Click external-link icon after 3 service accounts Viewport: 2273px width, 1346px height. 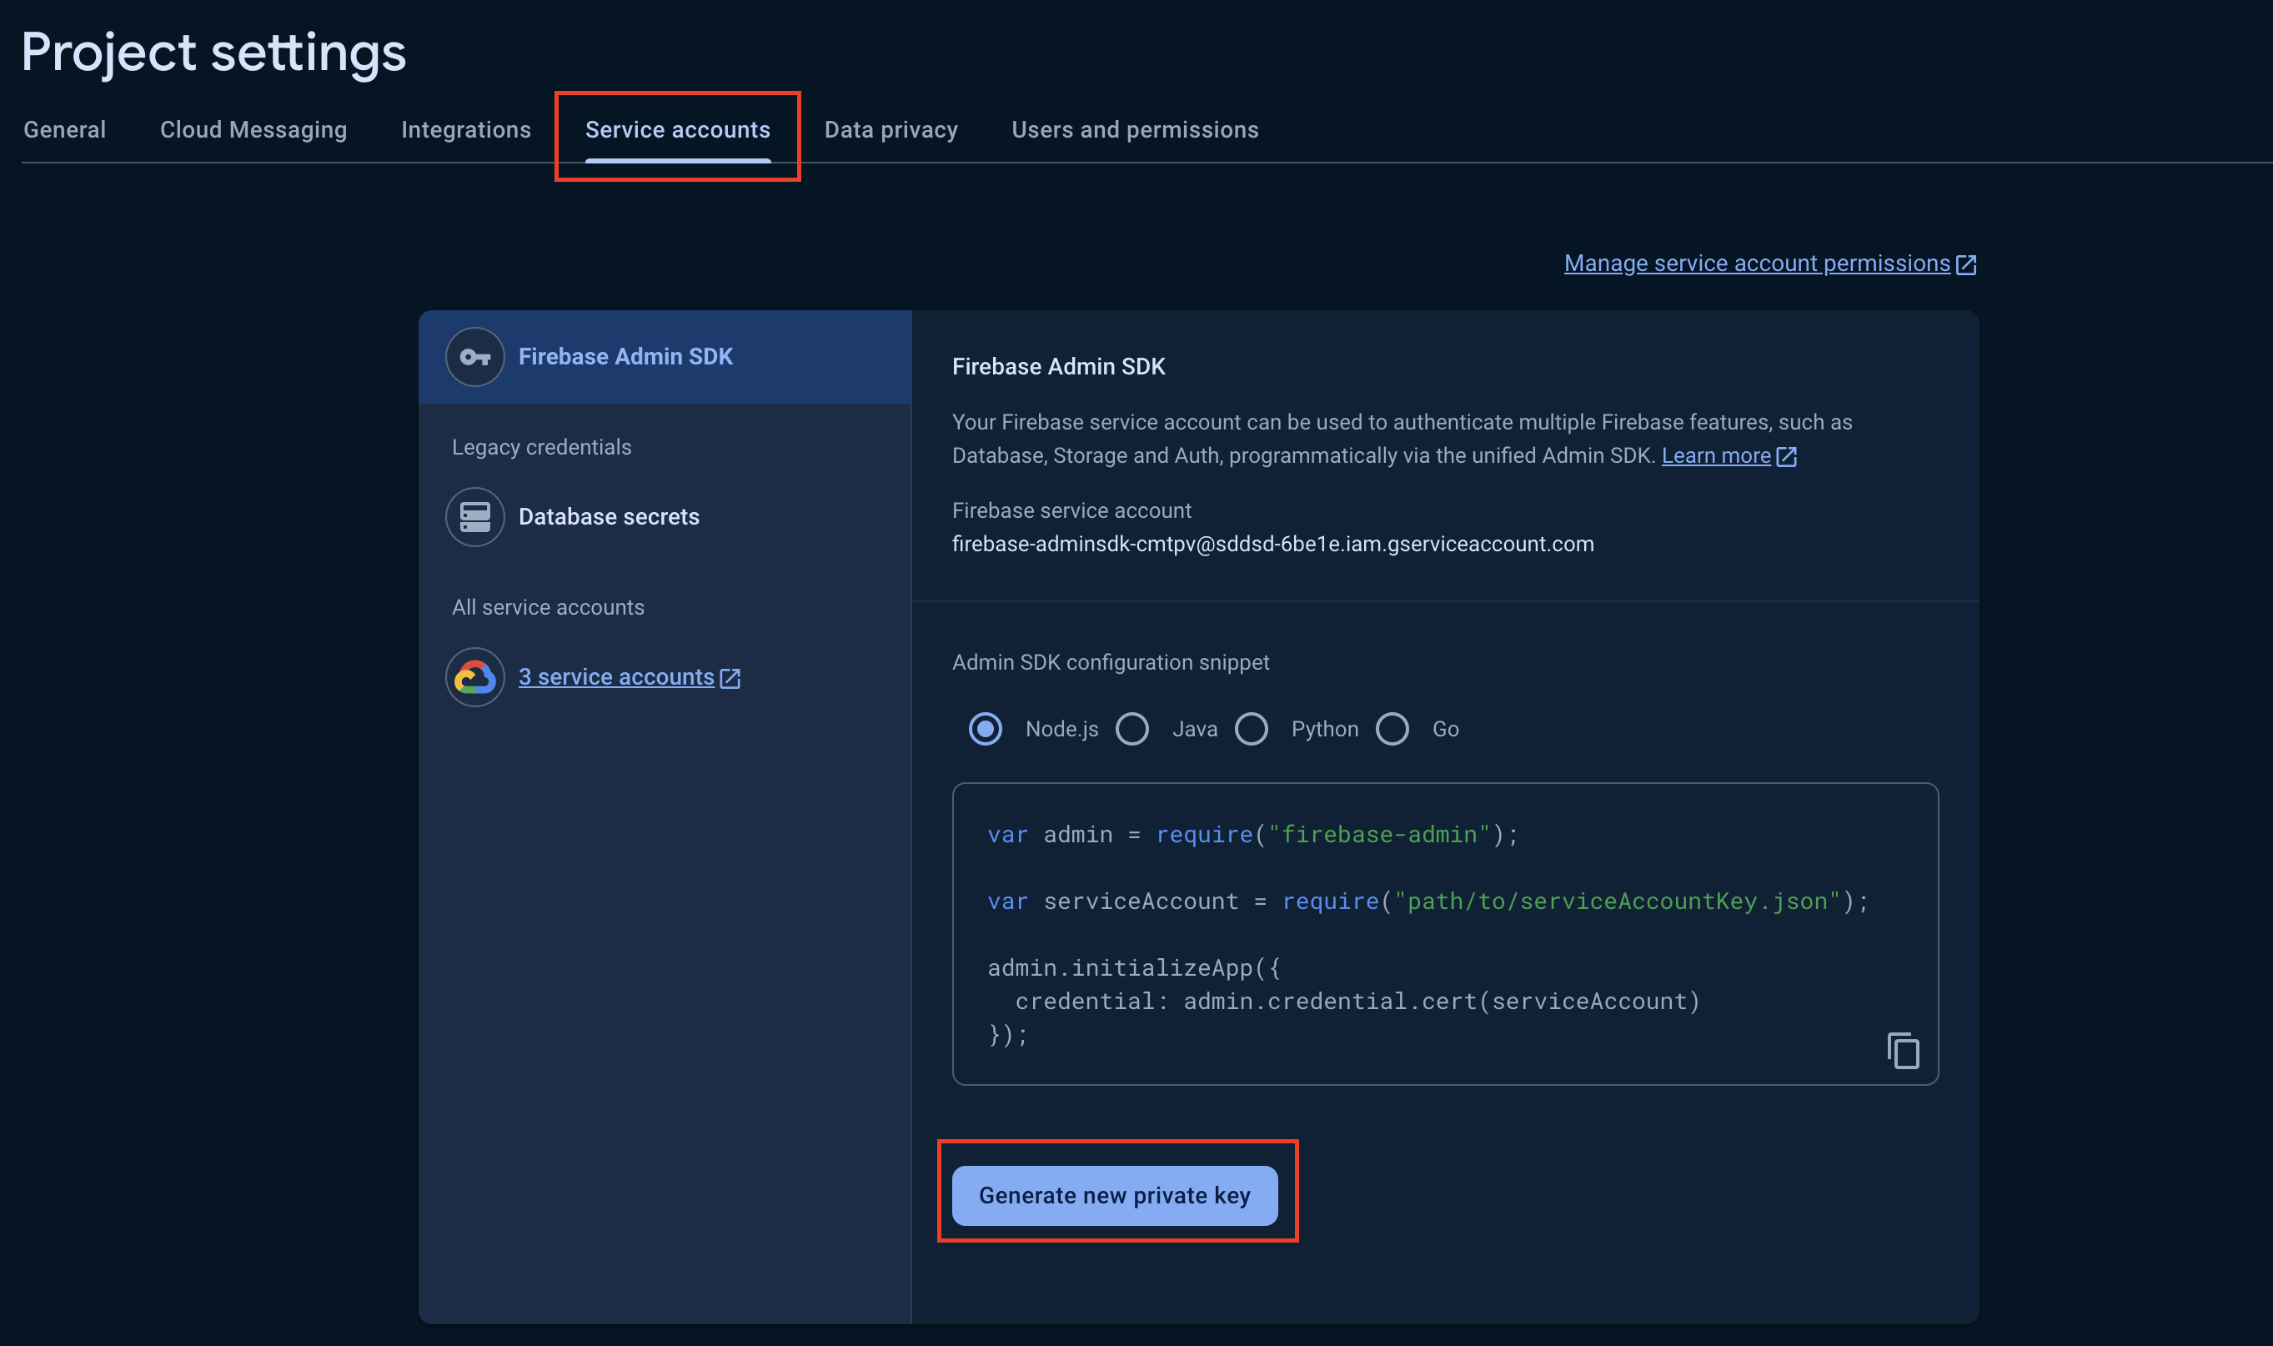point(730,679)
